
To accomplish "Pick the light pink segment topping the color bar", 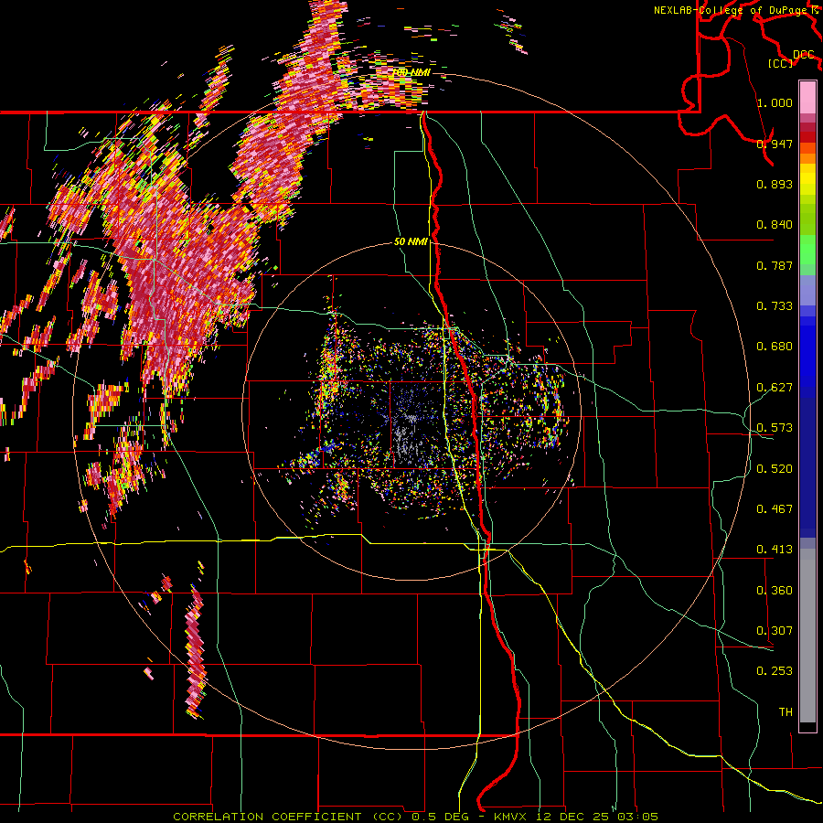I will [x=807, y=97].
